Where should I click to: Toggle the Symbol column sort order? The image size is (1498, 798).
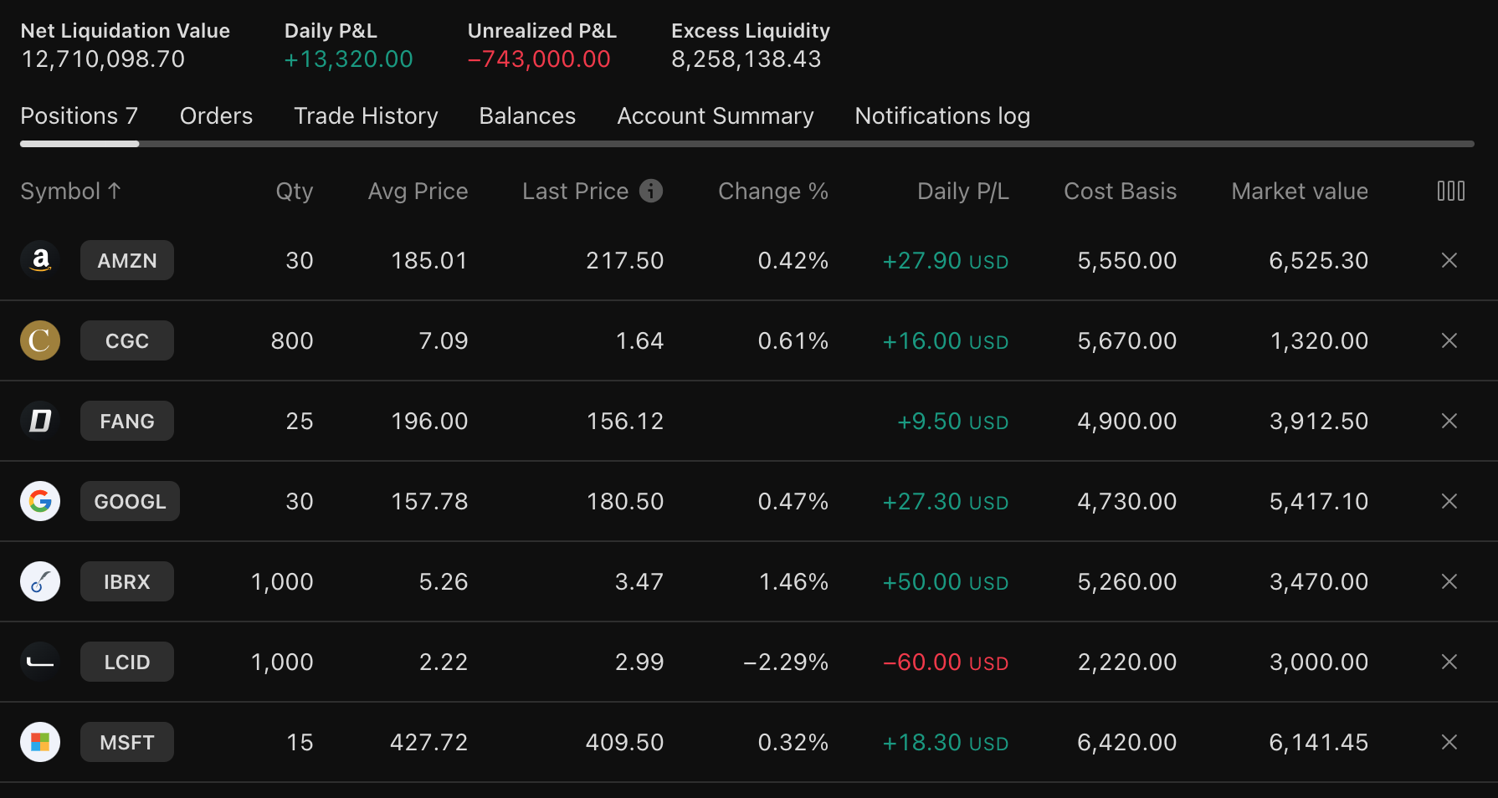point(70,191)
